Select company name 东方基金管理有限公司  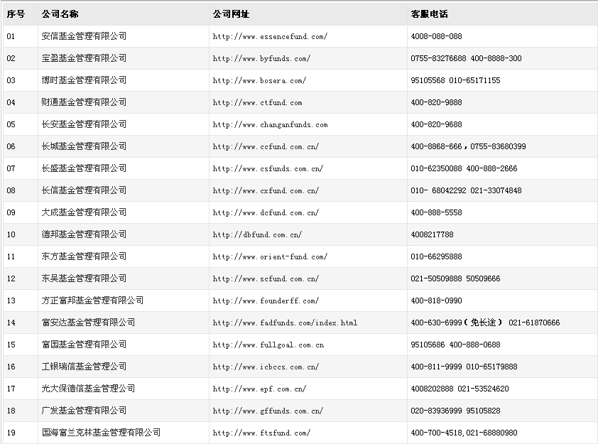(84, 256)
